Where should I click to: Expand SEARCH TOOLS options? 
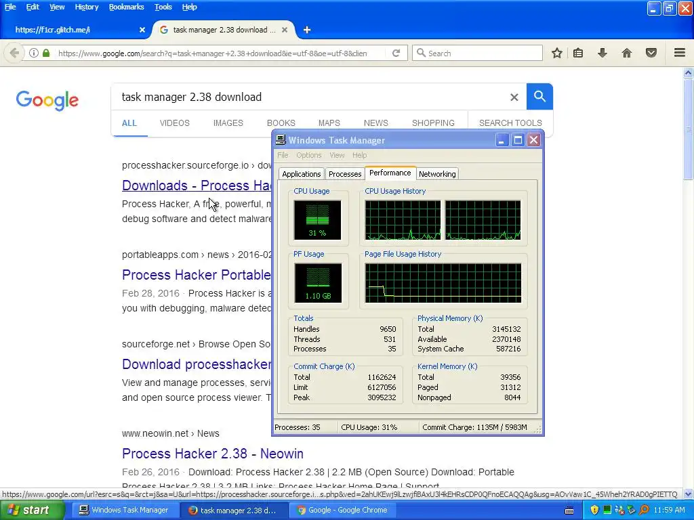tap(510, 123)
